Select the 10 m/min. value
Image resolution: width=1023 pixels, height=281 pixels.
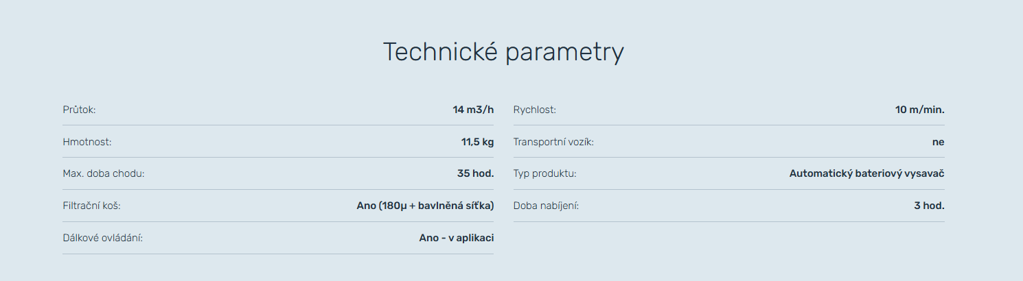(920, 110)
